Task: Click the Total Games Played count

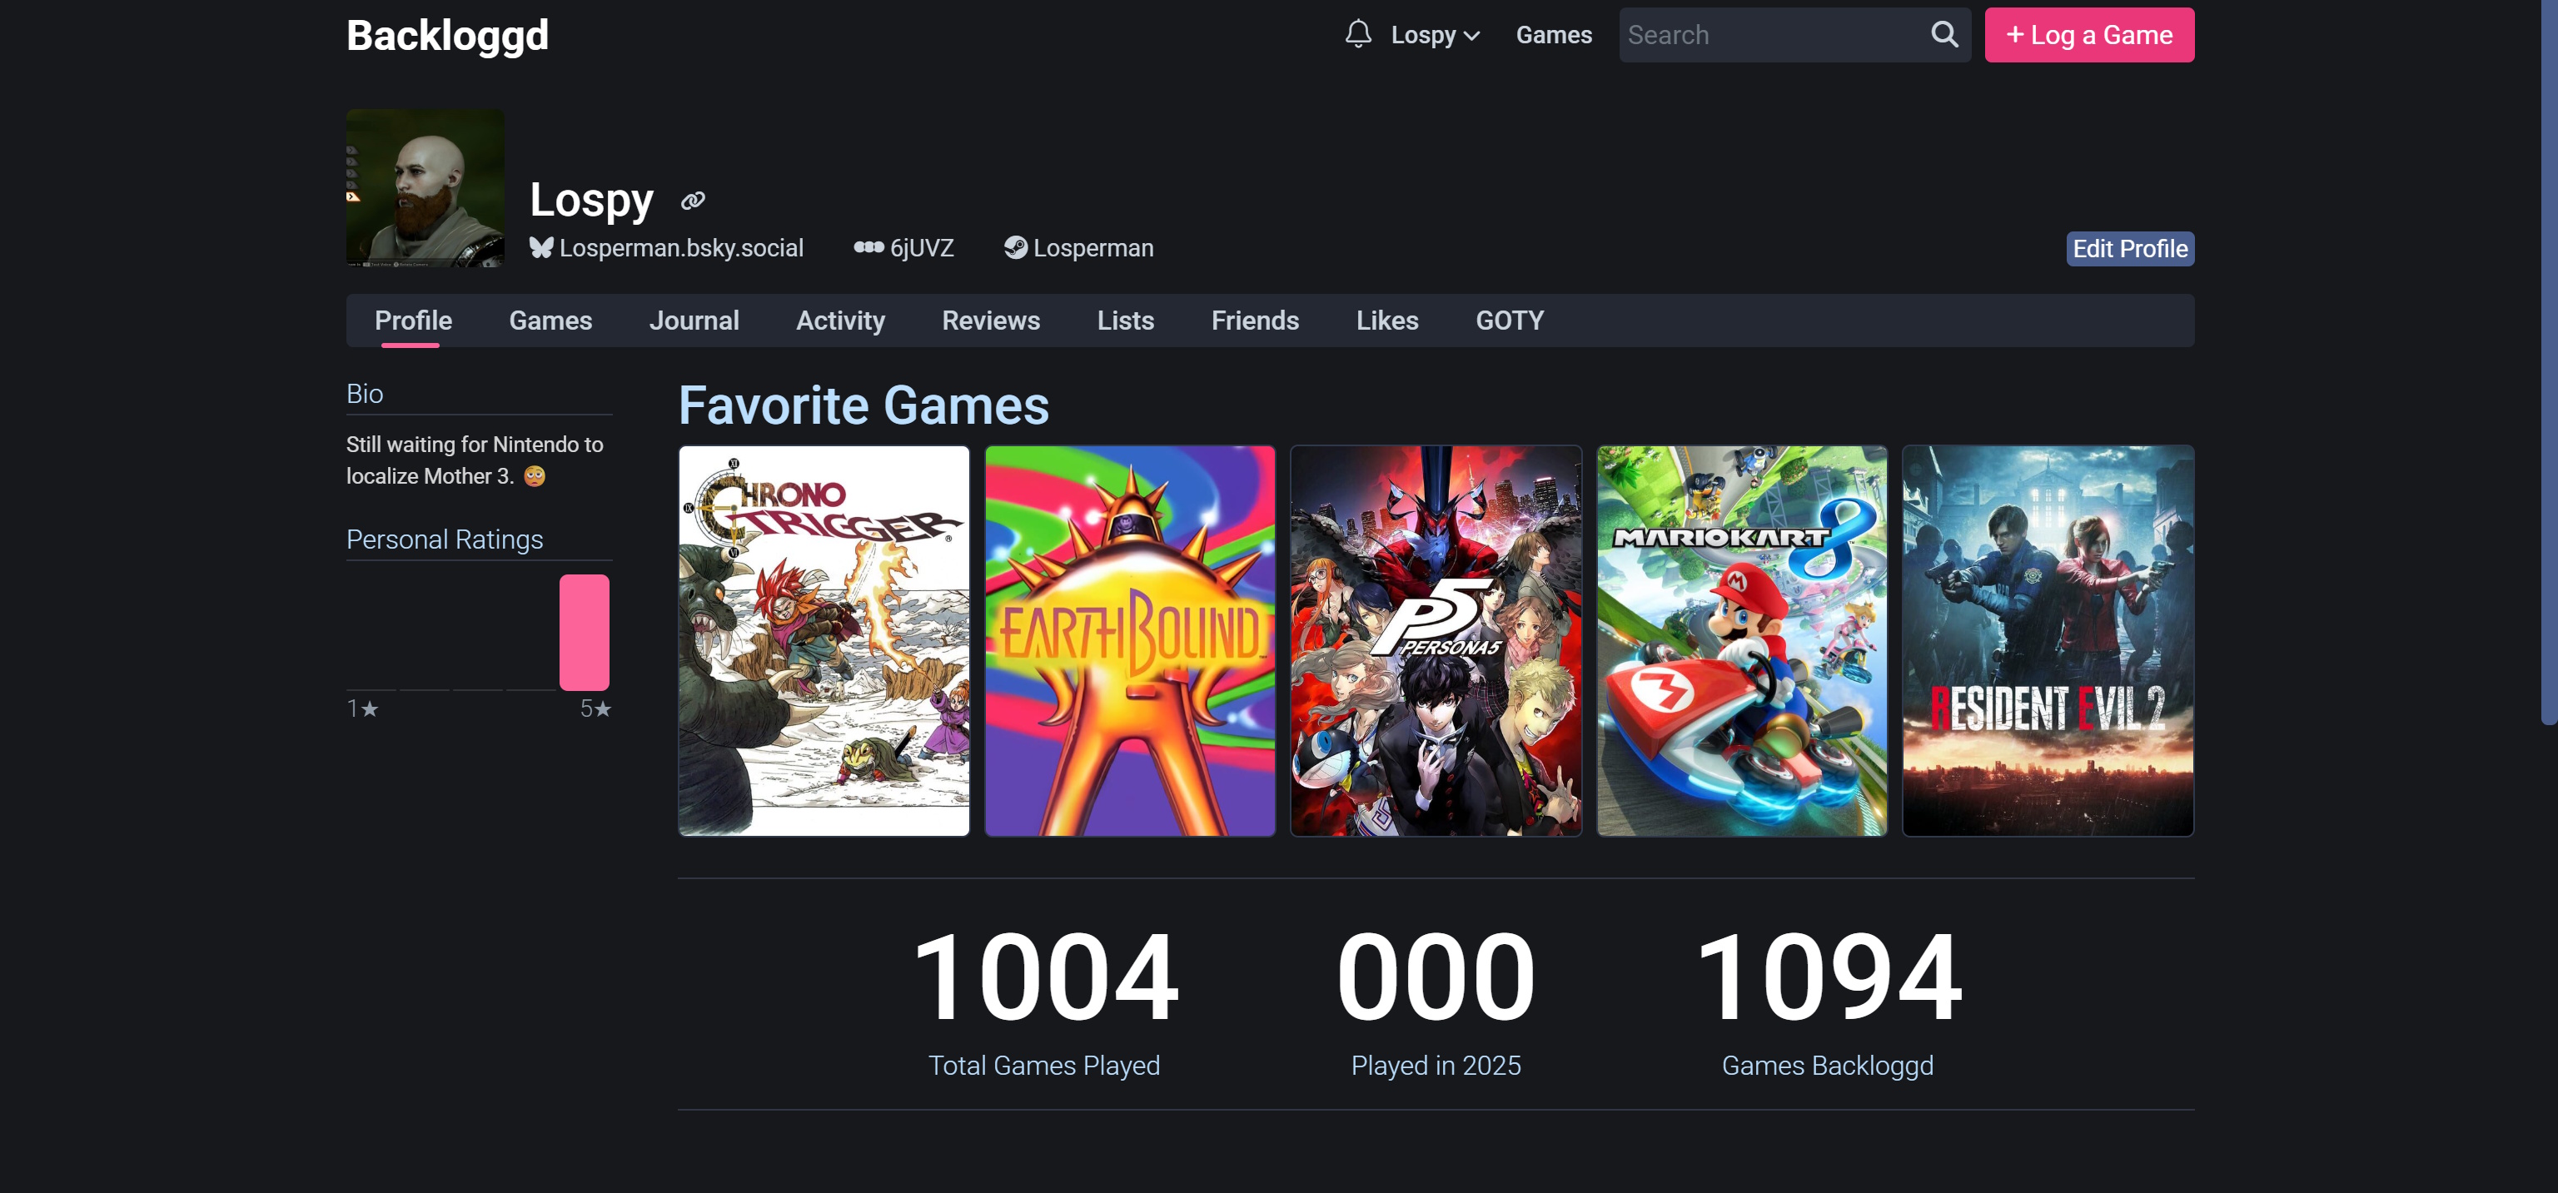Action: 1043,977
